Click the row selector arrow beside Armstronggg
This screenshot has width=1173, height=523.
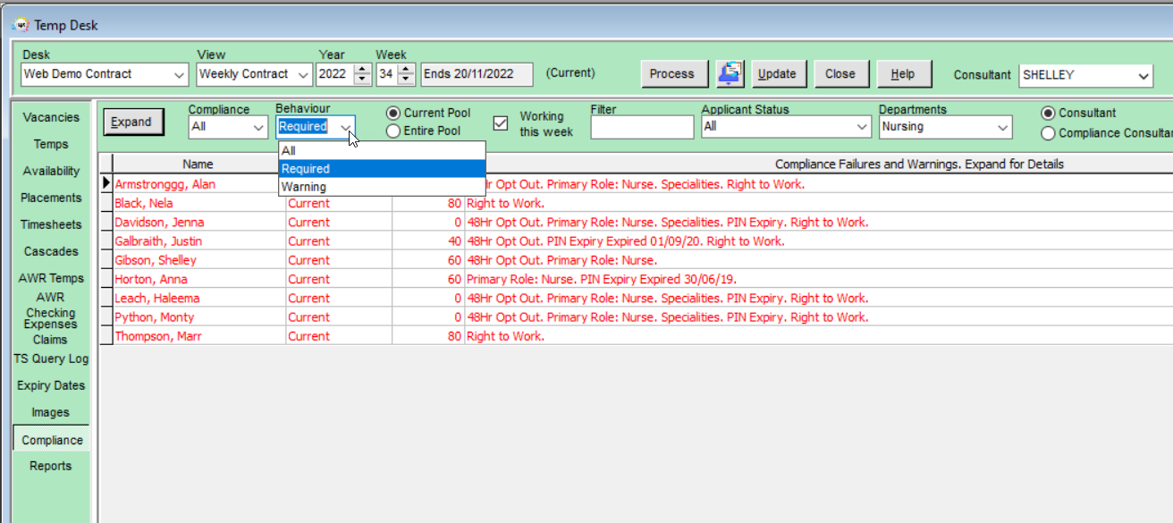coord(106,183)
